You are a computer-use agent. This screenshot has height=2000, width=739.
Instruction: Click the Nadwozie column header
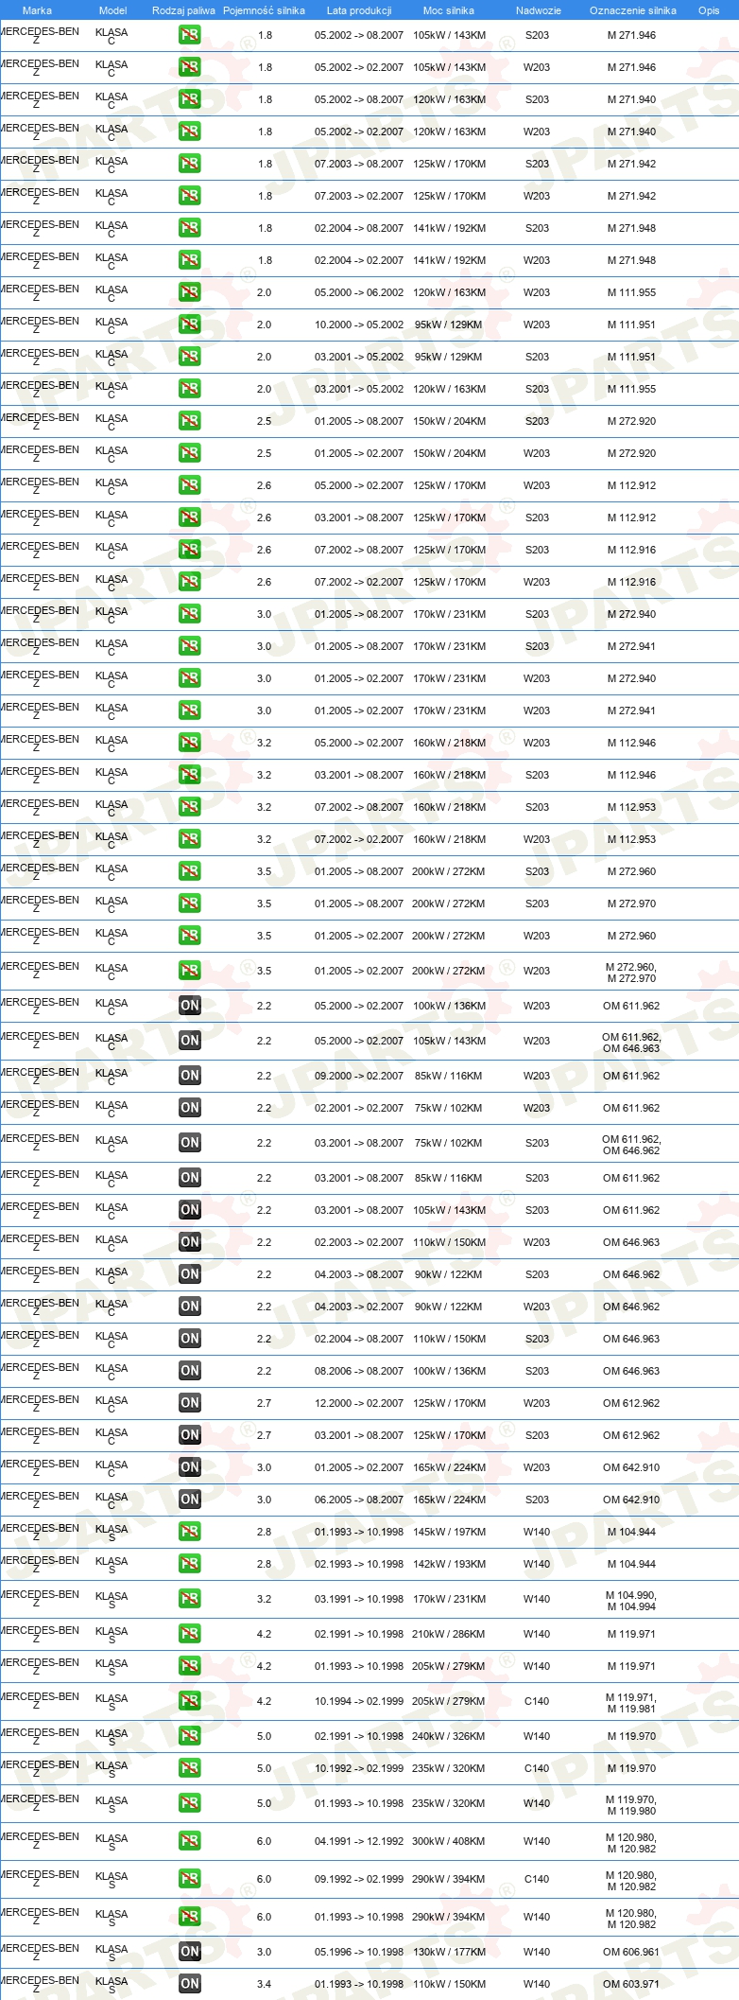(x=538, y=10)
